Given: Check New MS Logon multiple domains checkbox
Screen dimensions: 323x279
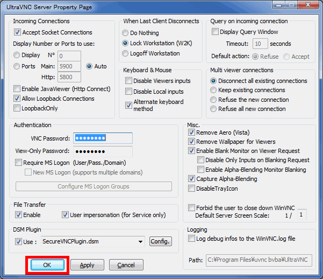Looking at the screenshot, I should tap(28, 172).
